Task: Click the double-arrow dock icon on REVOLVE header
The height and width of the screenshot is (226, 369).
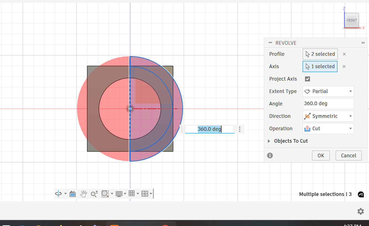Action: pyautogui.click(x=363, y=43)
